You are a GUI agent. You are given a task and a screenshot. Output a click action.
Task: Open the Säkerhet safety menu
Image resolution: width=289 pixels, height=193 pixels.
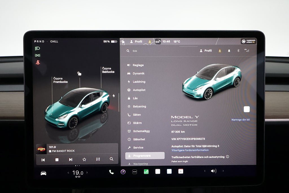coord(136,139)
